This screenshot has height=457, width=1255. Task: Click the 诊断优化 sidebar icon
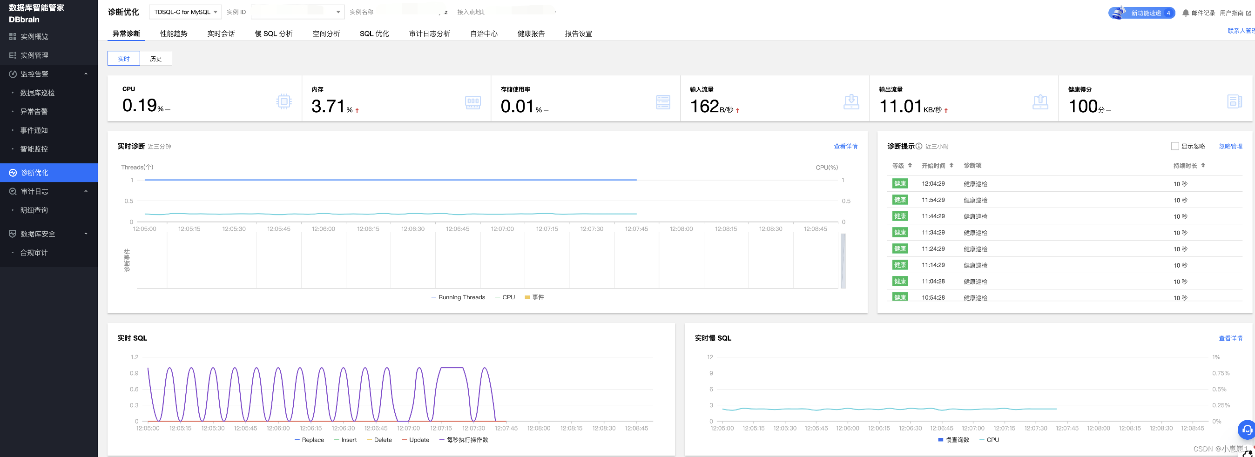tap(13, 173)
